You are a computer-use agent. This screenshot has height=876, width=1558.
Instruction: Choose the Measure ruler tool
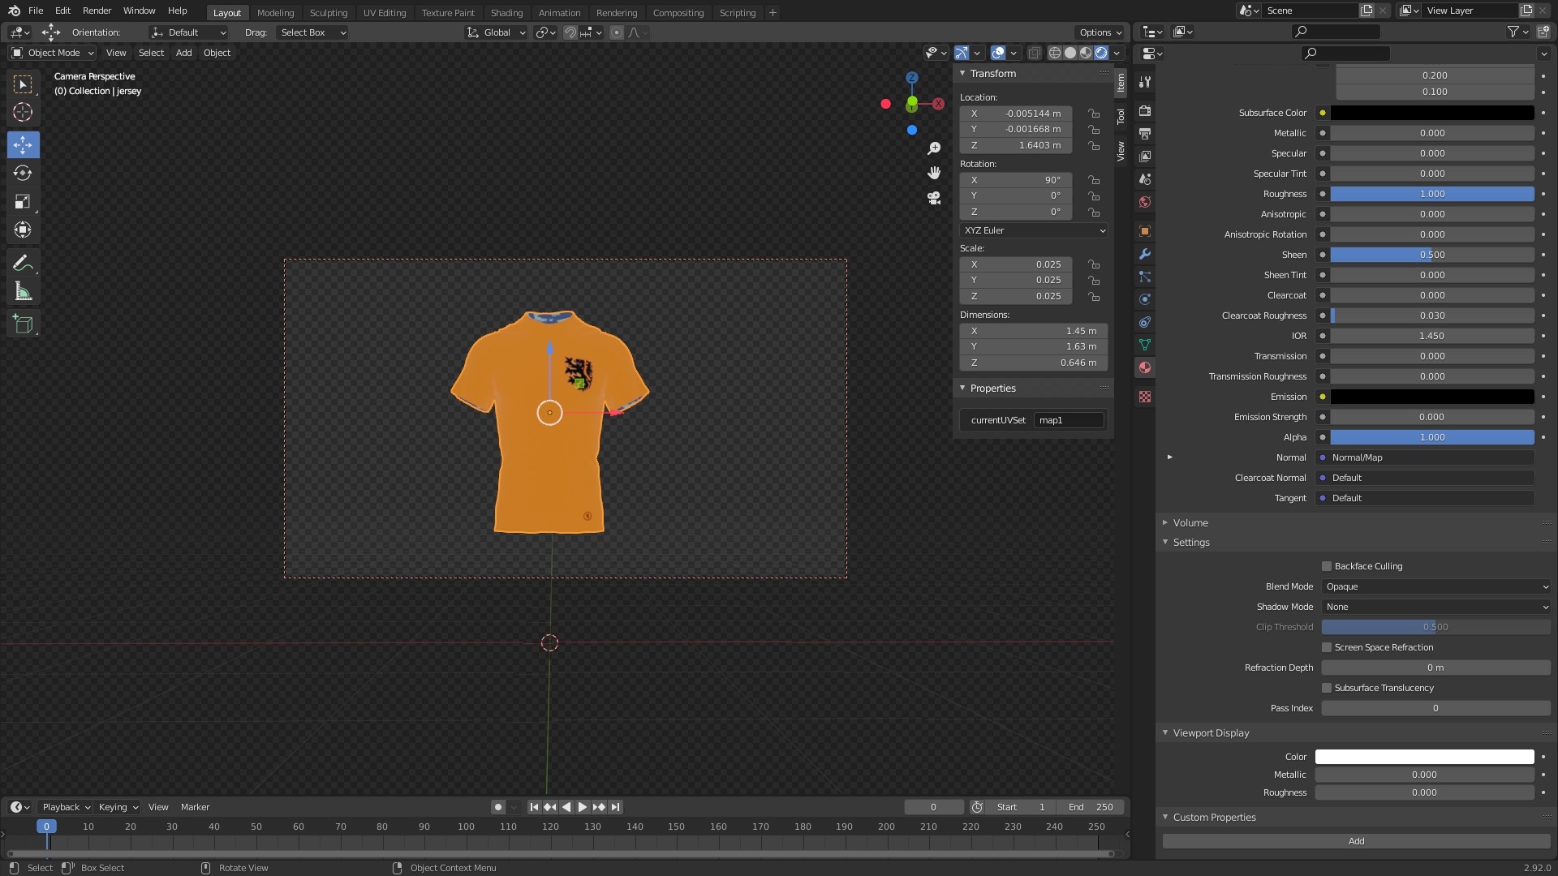point(23,291)
